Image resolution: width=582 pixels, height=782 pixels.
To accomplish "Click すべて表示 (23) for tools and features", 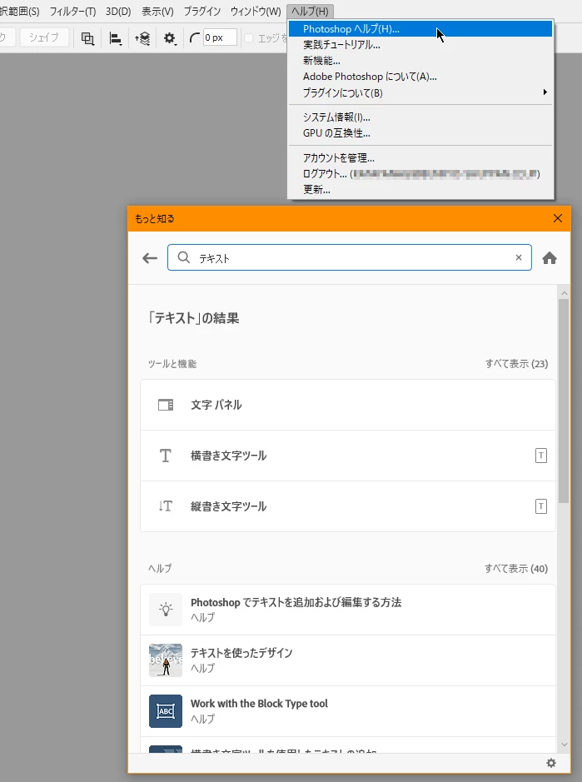I will pyautogui.click(x=517, y=364).
